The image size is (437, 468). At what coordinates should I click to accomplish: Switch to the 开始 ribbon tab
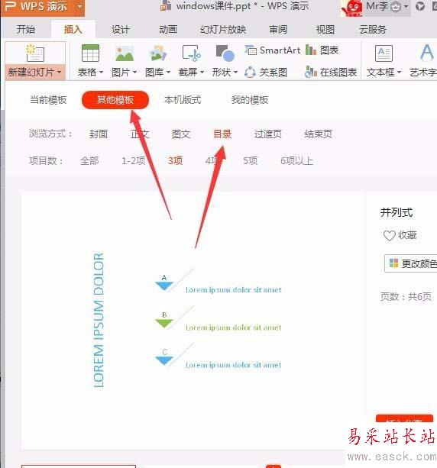pos(26,30)
